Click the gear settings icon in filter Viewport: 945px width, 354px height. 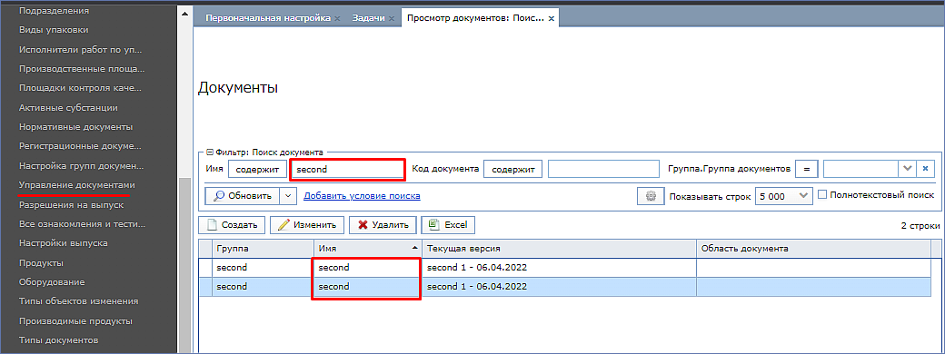[x=650, y=196]
